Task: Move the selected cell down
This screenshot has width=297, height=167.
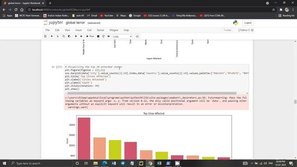Action: click(81, 36)
